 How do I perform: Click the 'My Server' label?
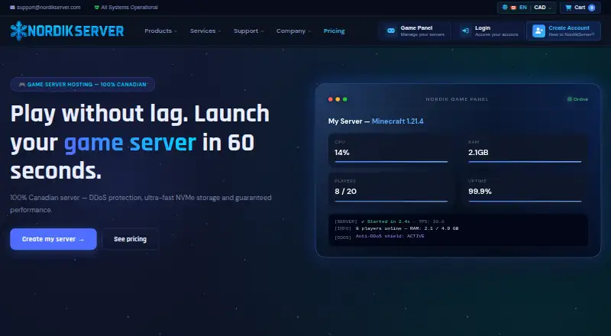345,121
